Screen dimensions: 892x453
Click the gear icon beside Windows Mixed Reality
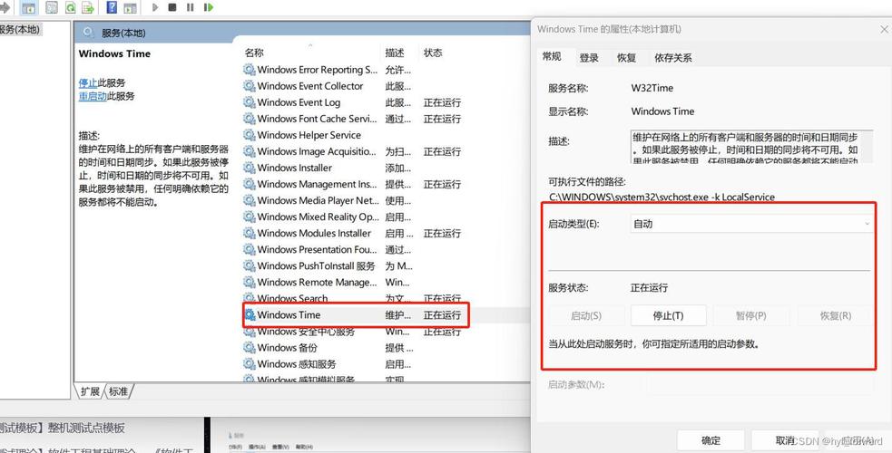[250, 217]
